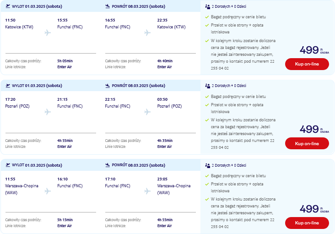This screenshot has width=335, height=234.
Task: Click the airplane icon between Funchal and Poznań return
Action: [147, 112]
